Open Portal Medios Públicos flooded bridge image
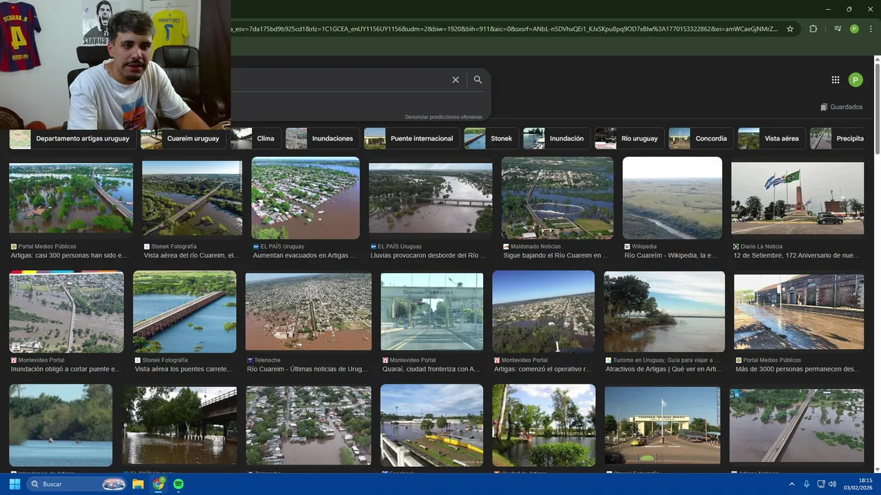 (71, 198)
